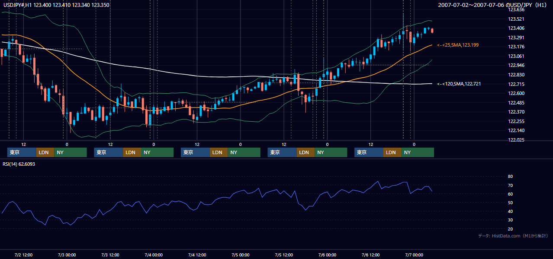Screen dimensions: 553x259
Task: Select the 2007-07-02~2007-07-06 USD/JPY (H1) heading
Action: pyautogui.click(x=492, y=5)
